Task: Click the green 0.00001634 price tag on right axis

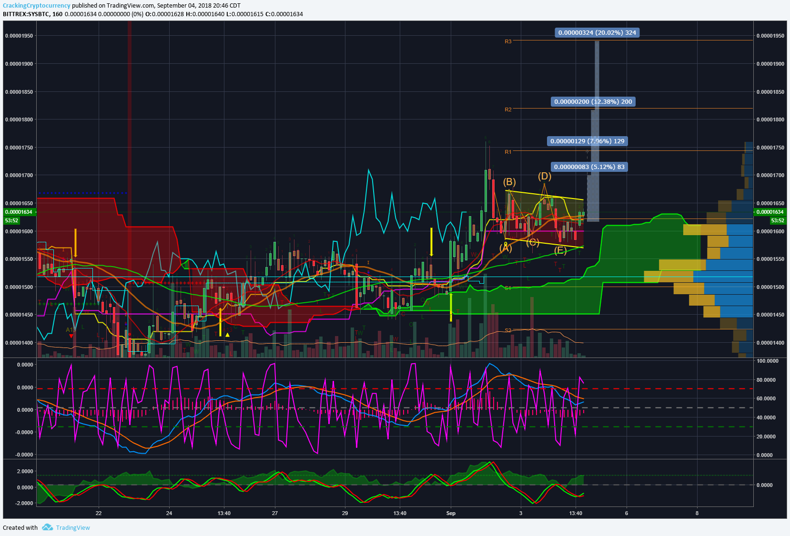Action: (770, 212)
